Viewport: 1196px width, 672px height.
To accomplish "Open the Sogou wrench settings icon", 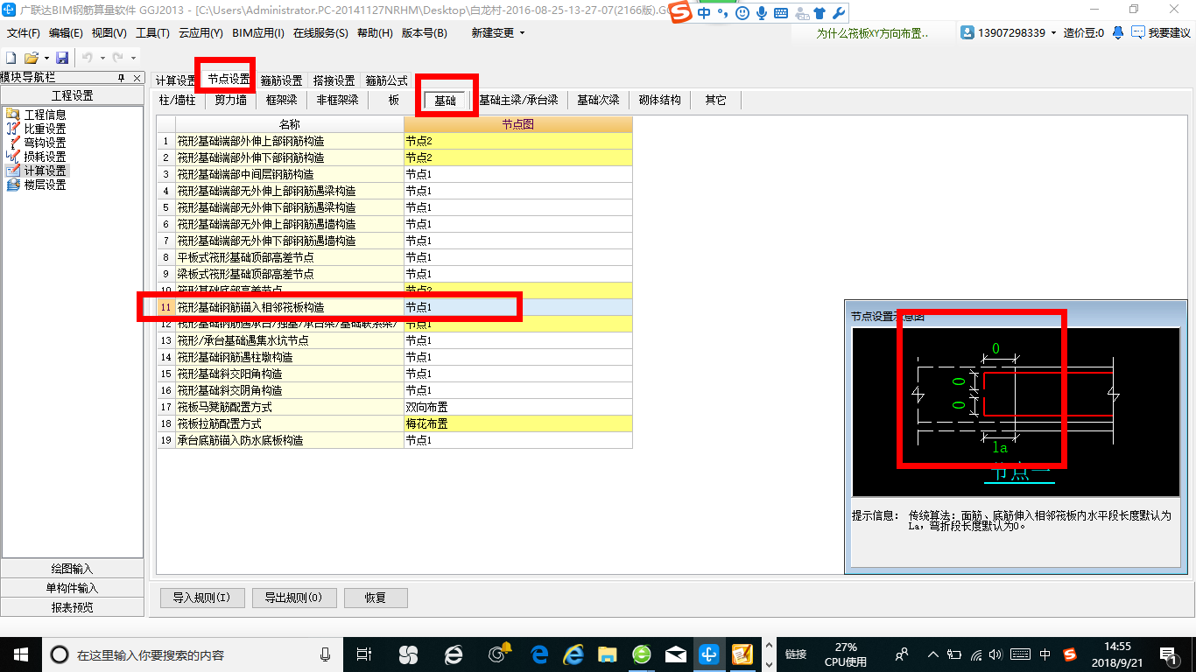I will pyautogui.click(x=838, y=13).
